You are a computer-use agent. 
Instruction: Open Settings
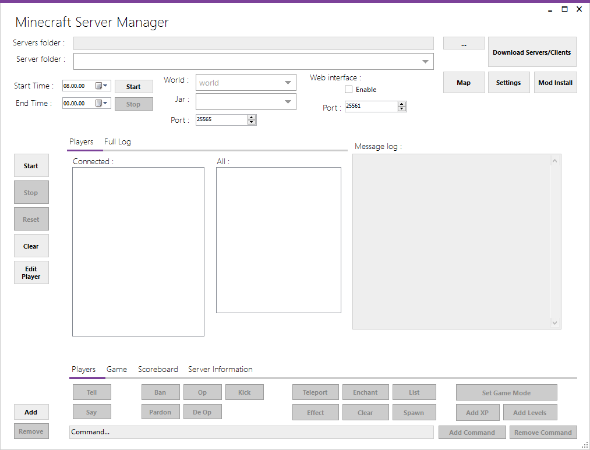[x=508, y=82]
